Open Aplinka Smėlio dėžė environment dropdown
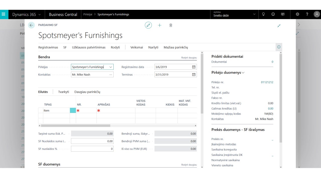Viewport: 321px width, 181px height. pyautogui.click(x=254, y=14)
